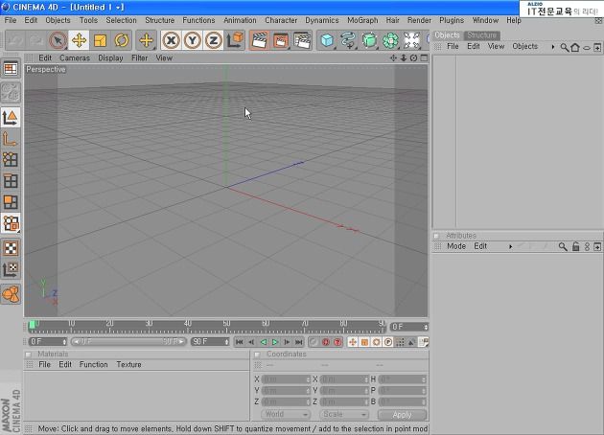The height and width of the screenshot is (435, 604).
Task: Render the active view with clapperboard icon
Action: [x=260, y=40]
